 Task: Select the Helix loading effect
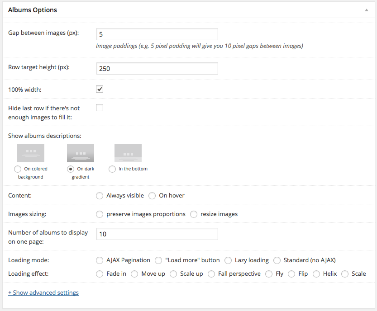pyautogui.click(x=316, y=274)
